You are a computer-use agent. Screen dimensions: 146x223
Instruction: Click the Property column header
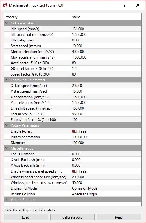pos(38,17)
